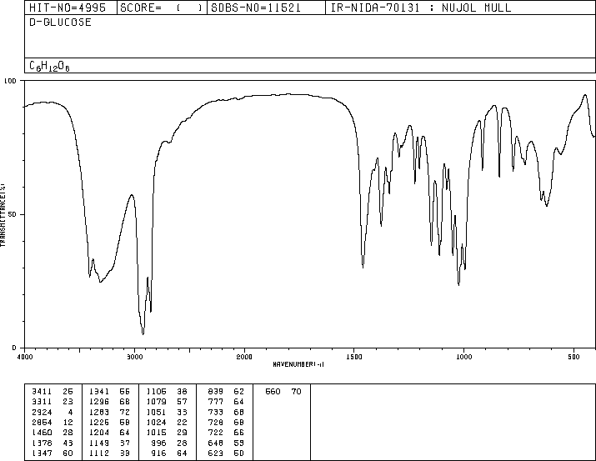Screen dimensions: 596x461
Task: Select the SCORE= ( ) header field
Action: point(161,8)
